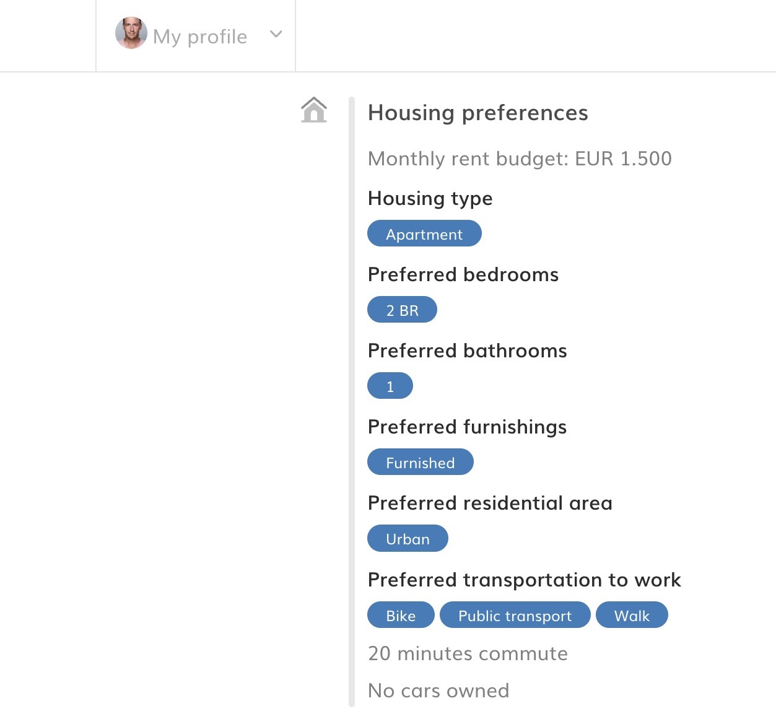Click the user avatar photo
This screenshot has width=776, height=719.
pos(131,33)
